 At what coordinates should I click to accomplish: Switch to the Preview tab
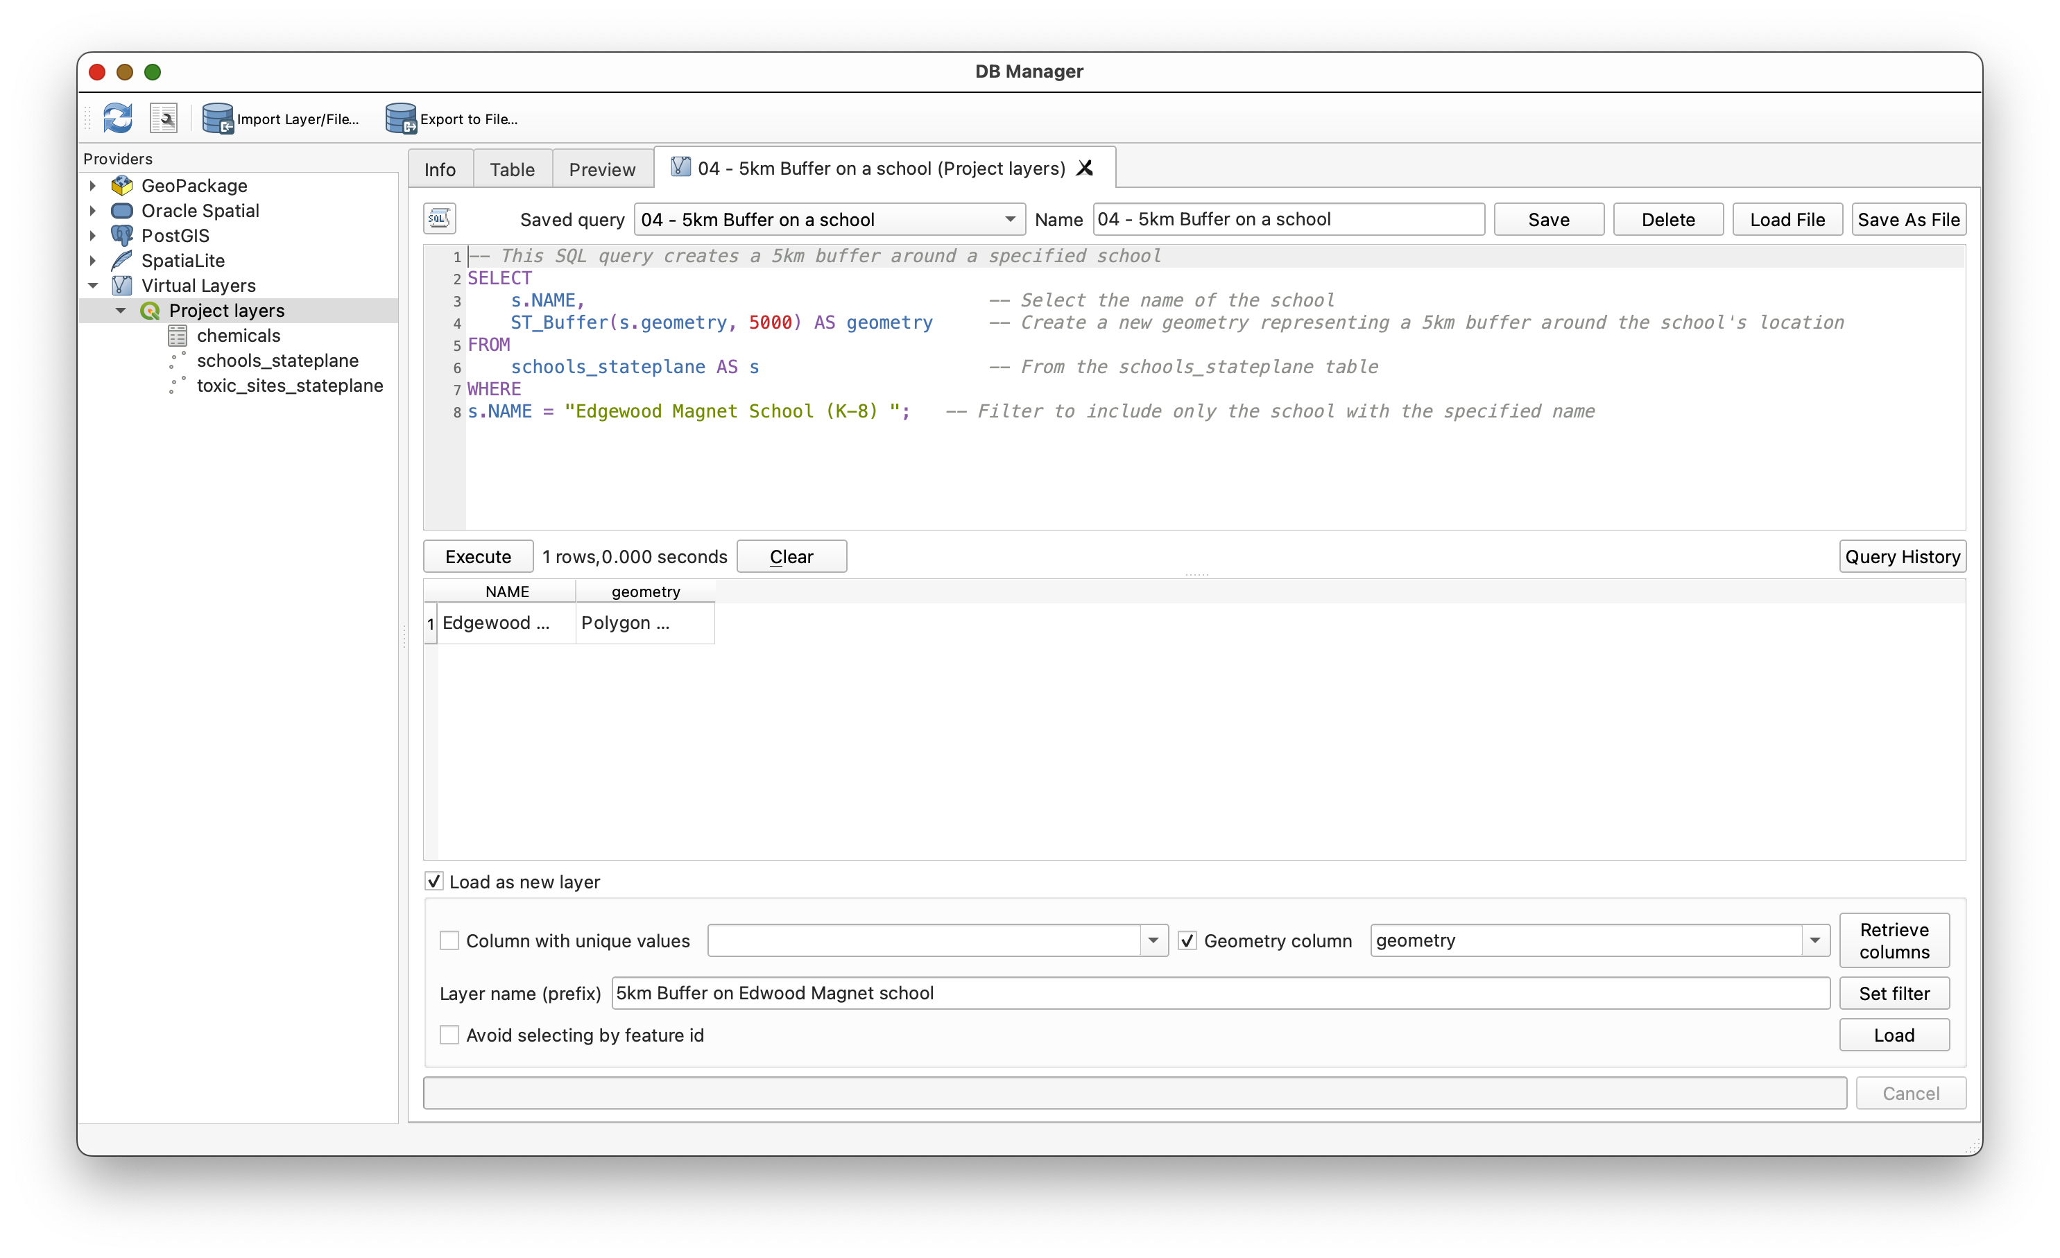point(602,170)
